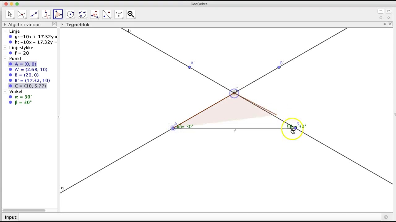This screenshot has width=396, height=222.
Task: Toggle visibility of angle β = 30°
Action: [x=11, y=102]
